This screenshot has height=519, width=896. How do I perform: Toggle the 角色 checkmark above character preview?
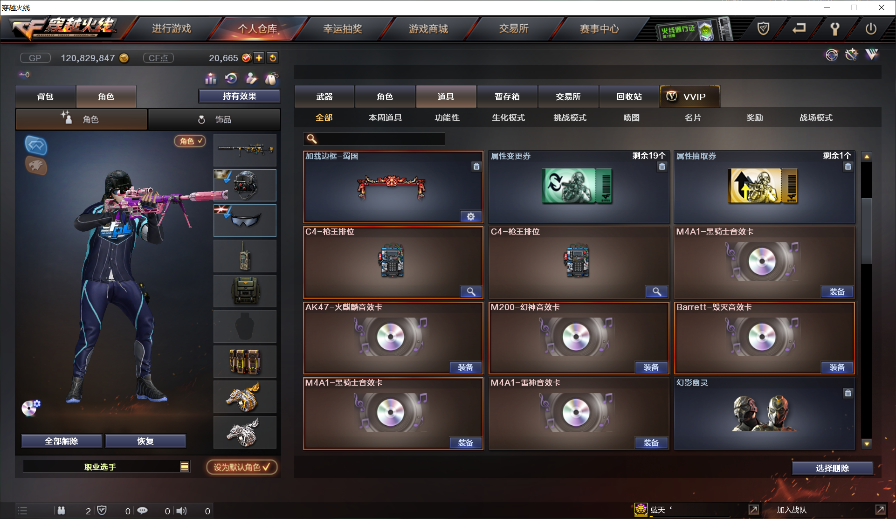(x=190, y=141)
